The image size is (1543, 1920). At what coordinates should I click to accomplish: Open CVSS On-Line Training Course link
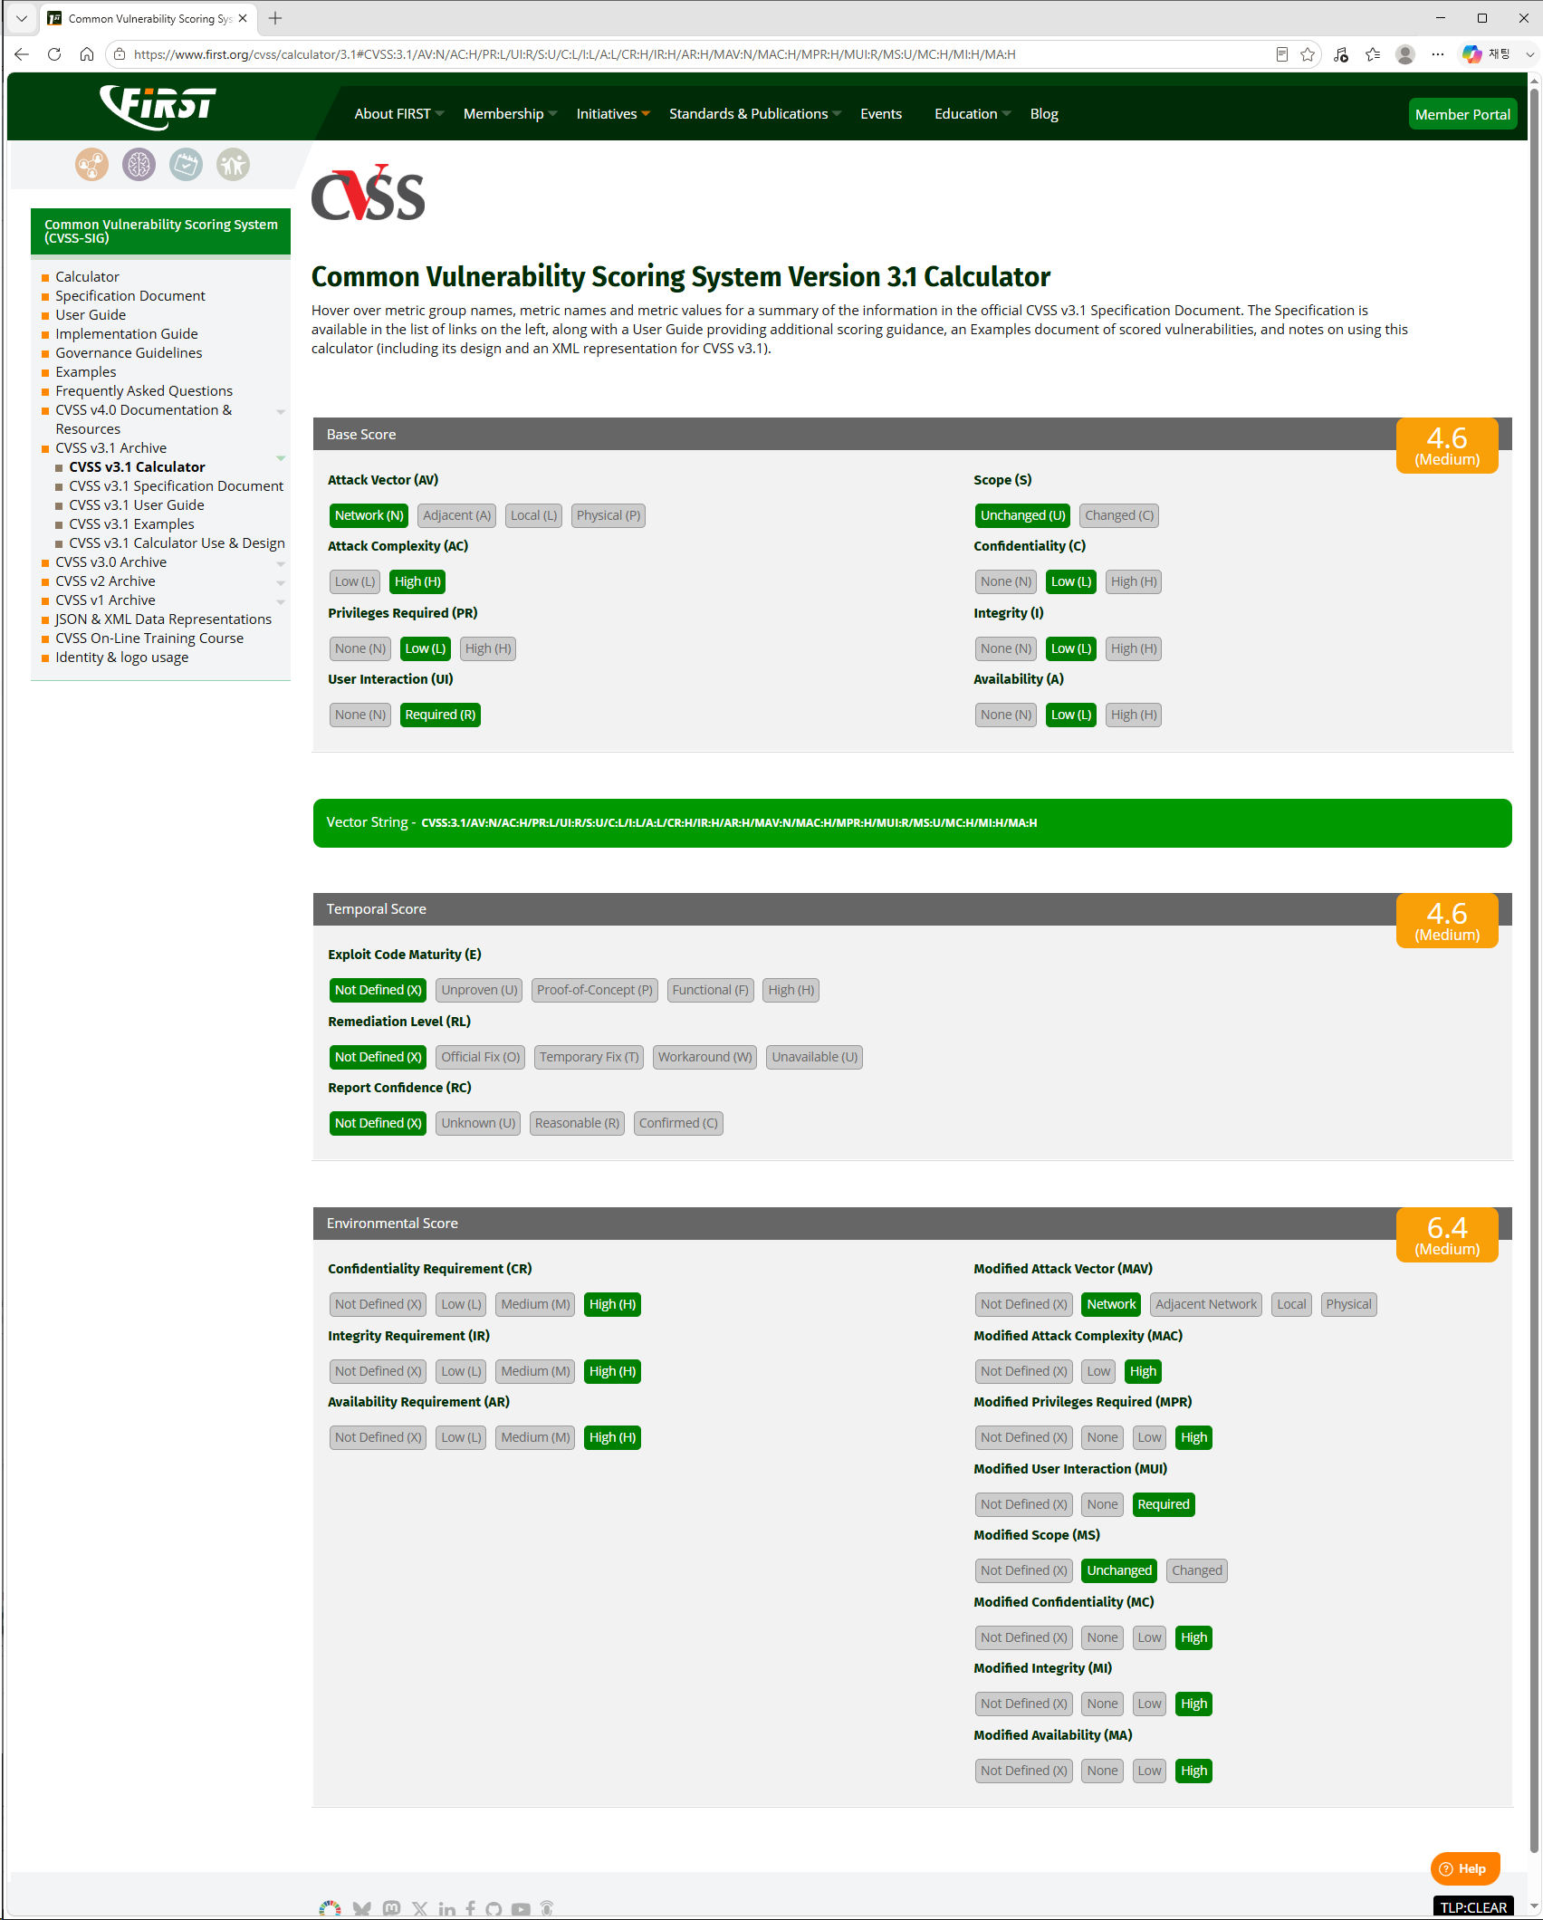tap(149, 638)
